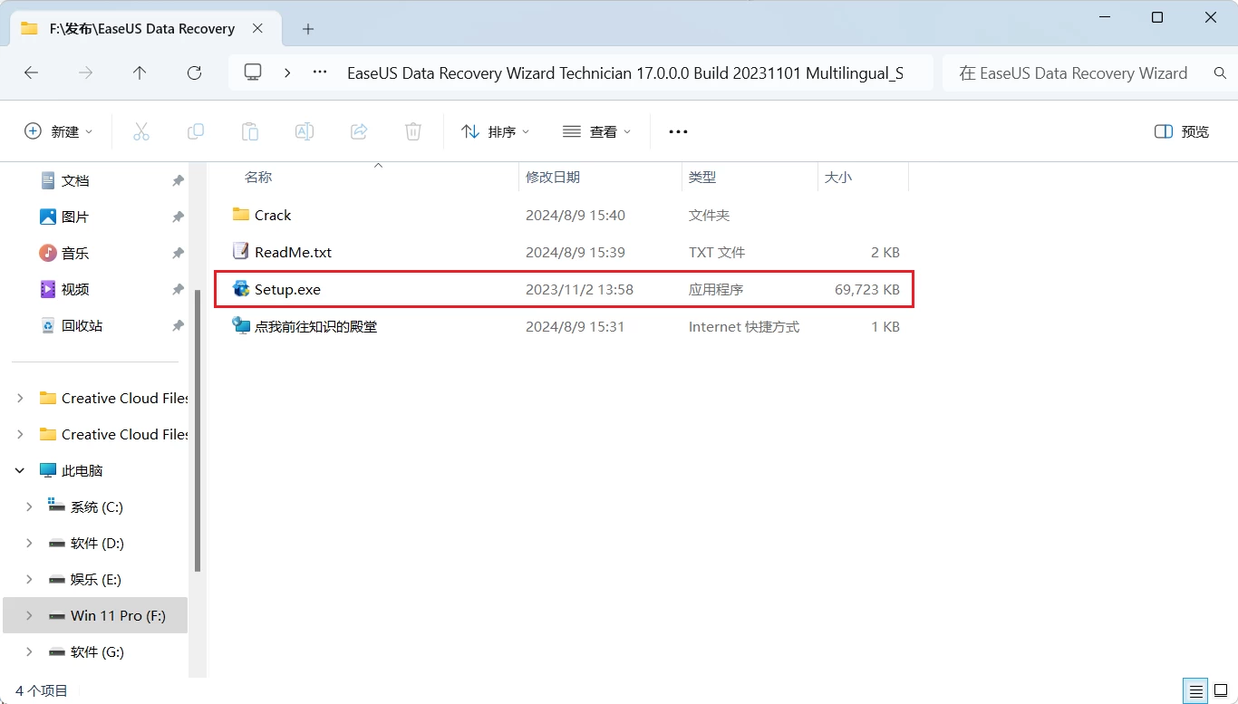Screen dimensions: 1238x704
Task: Close the EaseUS Data Recovery tab
Action: tap(259, 29)
